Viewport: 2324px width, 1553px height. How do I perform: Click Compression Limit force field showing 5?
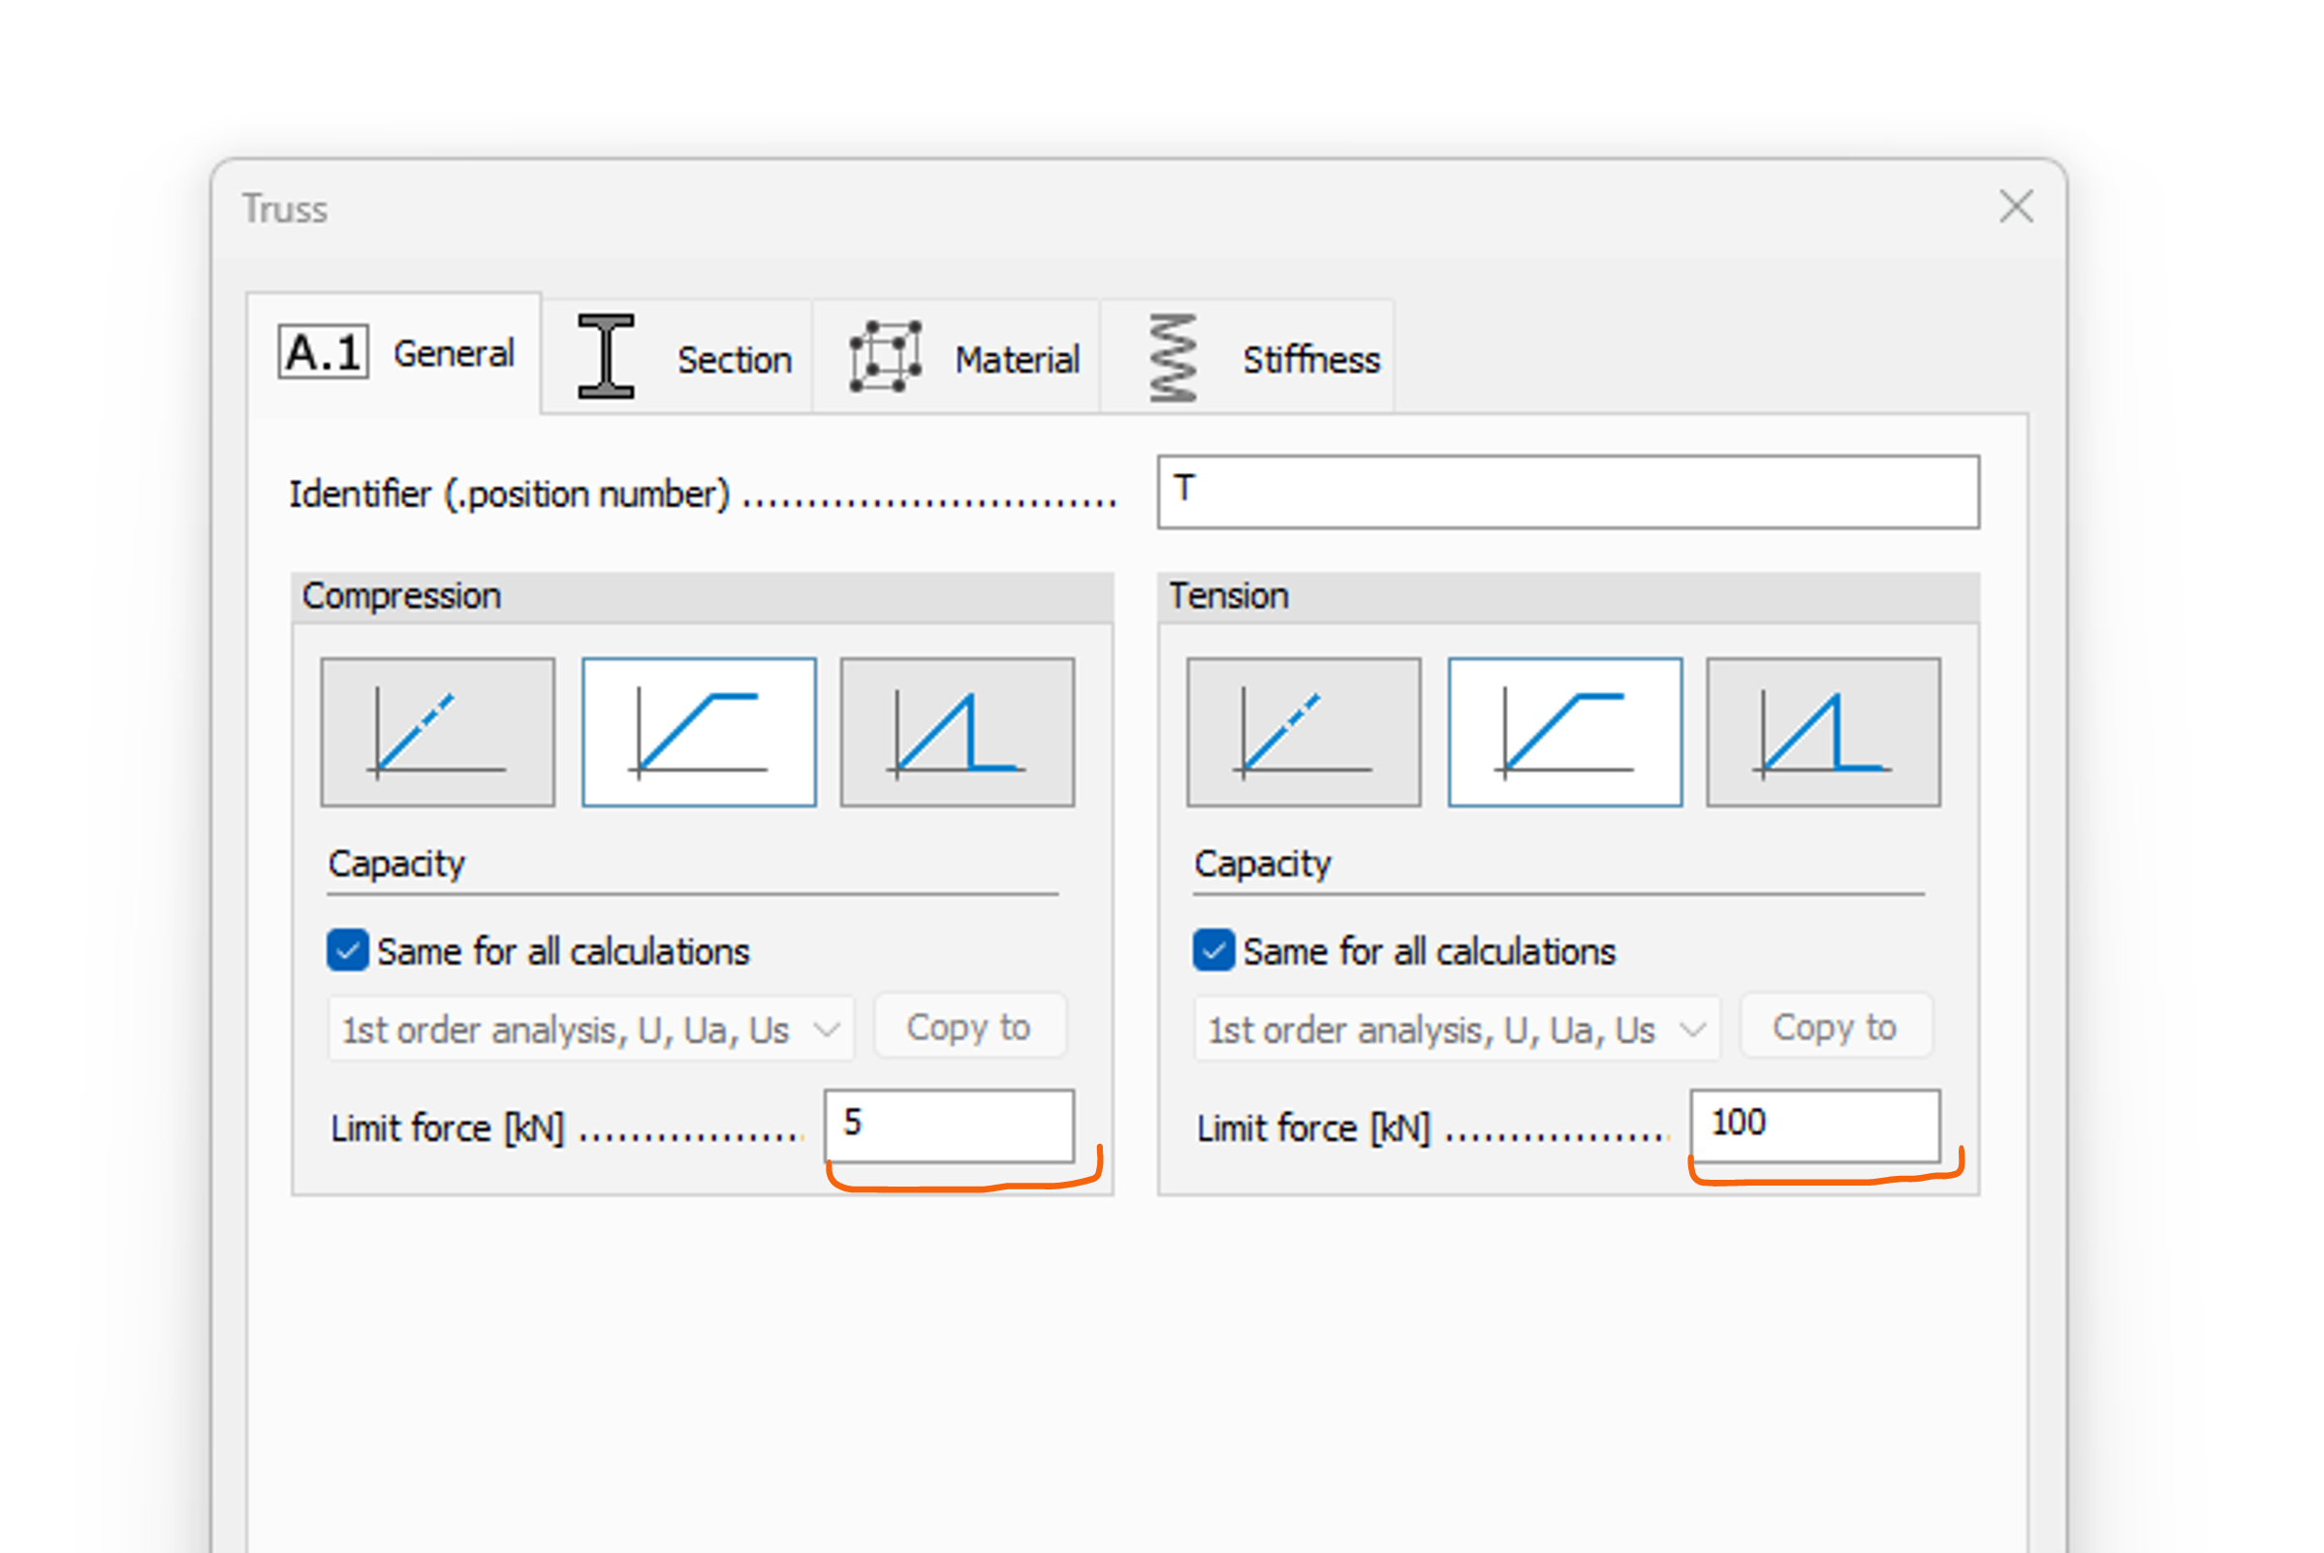point(950,1126)
